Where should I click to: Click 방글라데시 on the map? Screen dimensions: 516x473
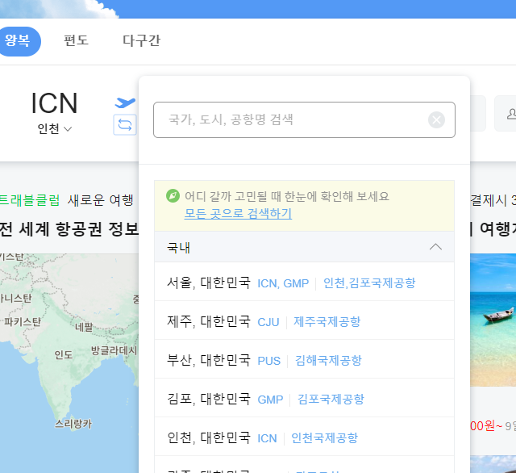coord(114,350)
